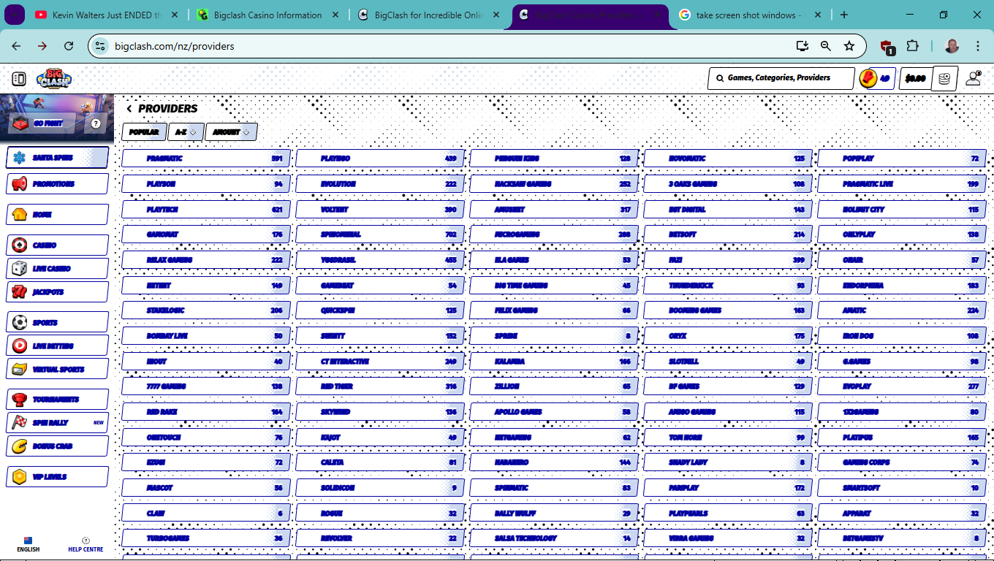Image resolution: width=994 pixels, height=561 pixels.
Task: Click the BigClash logo
Action: 54,79
